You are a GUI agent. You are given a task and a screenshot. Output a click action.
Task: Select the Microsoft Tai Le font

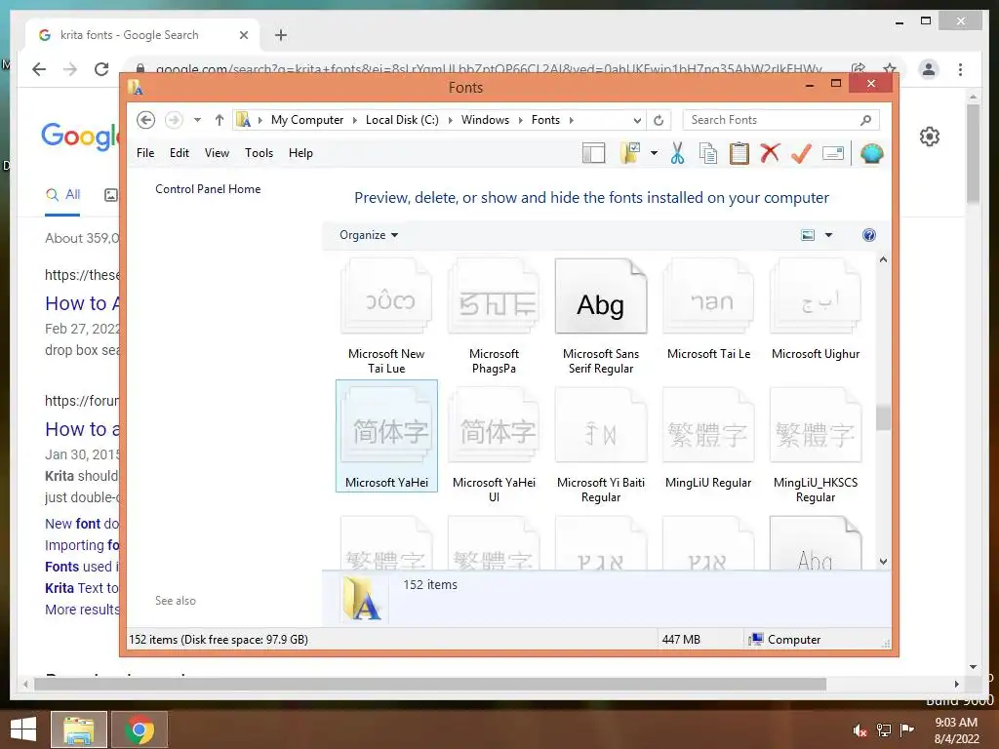(708, 309)
